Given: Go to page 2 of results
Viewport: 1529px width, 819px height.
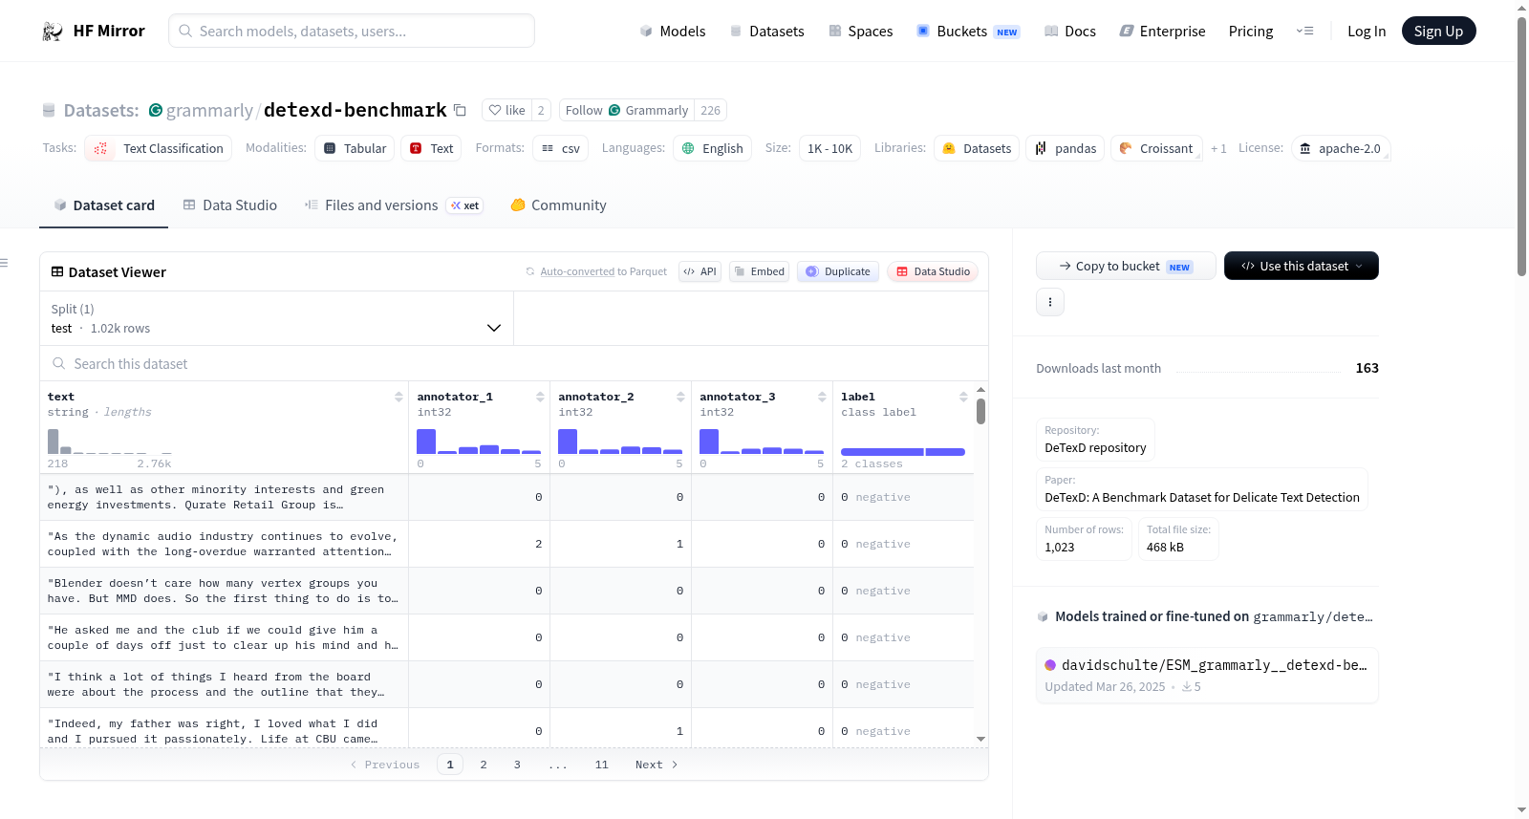Looking at the screenshot, I should 484,765.
